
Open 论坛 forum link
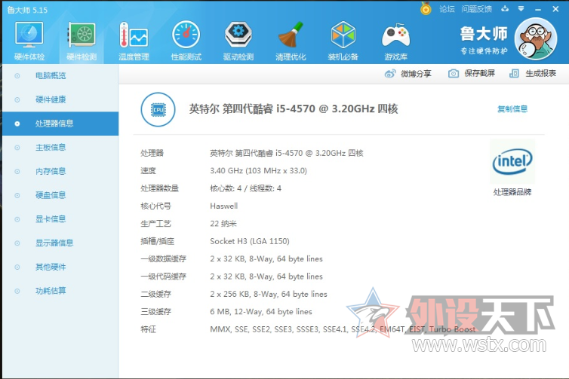pyautogui.click(x=447, y=9)
